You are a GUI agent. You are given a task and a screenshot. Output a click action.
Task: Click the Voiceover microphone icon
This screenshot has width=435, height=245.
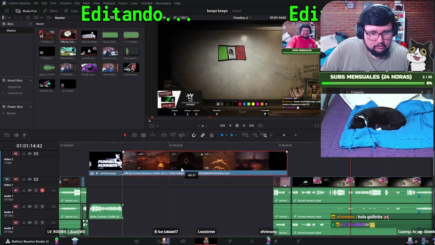point(24,135)
